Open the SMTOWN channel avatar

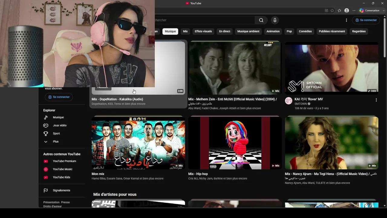(289, 101)
